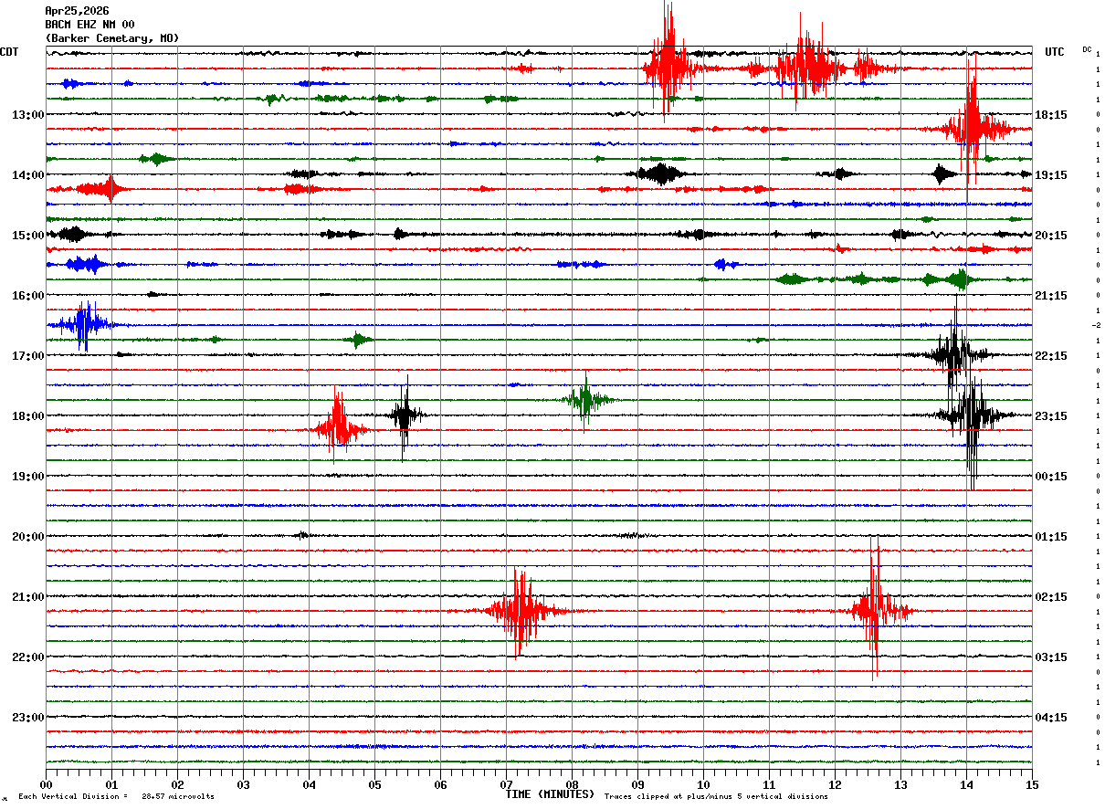The height and width of the screenshot is (809, 1105).
Task: Click bottom axis minute tick label 06
Action: pos(441,784)
